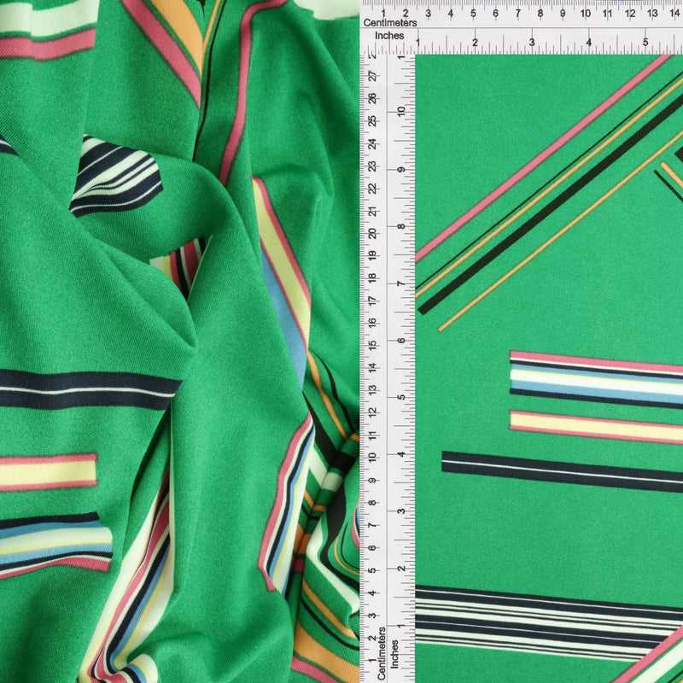
Task: Click the 10 inch mark on side ruler
Action: coord(401,111)
